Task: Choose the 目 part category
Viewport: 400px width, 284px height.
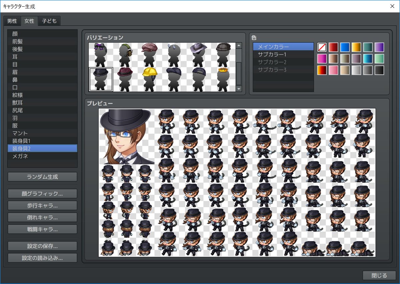Action: [x=42, y=64]
